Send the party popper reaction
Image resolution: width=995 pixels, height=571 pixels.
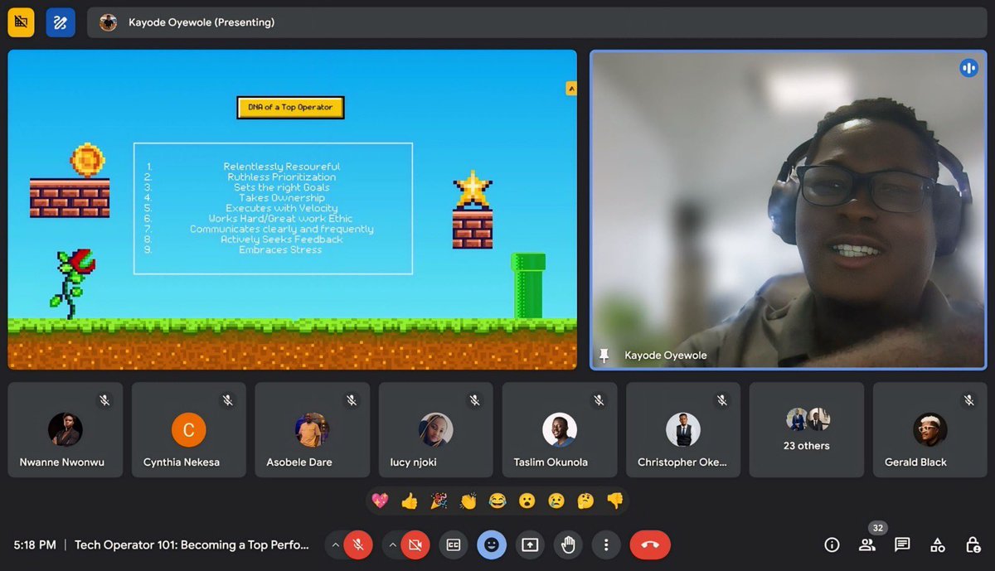(x=439, y=501)
